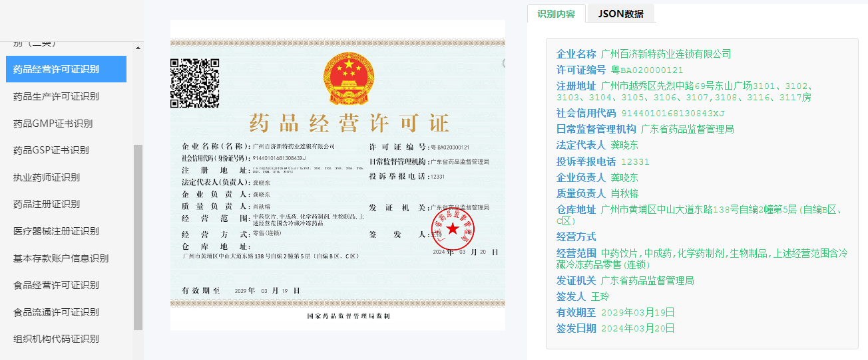This screenshot has height=360, width=868.
Task: Switch to the JSON数据 tab
Action: pyautogui.click(x=620, y=13)
